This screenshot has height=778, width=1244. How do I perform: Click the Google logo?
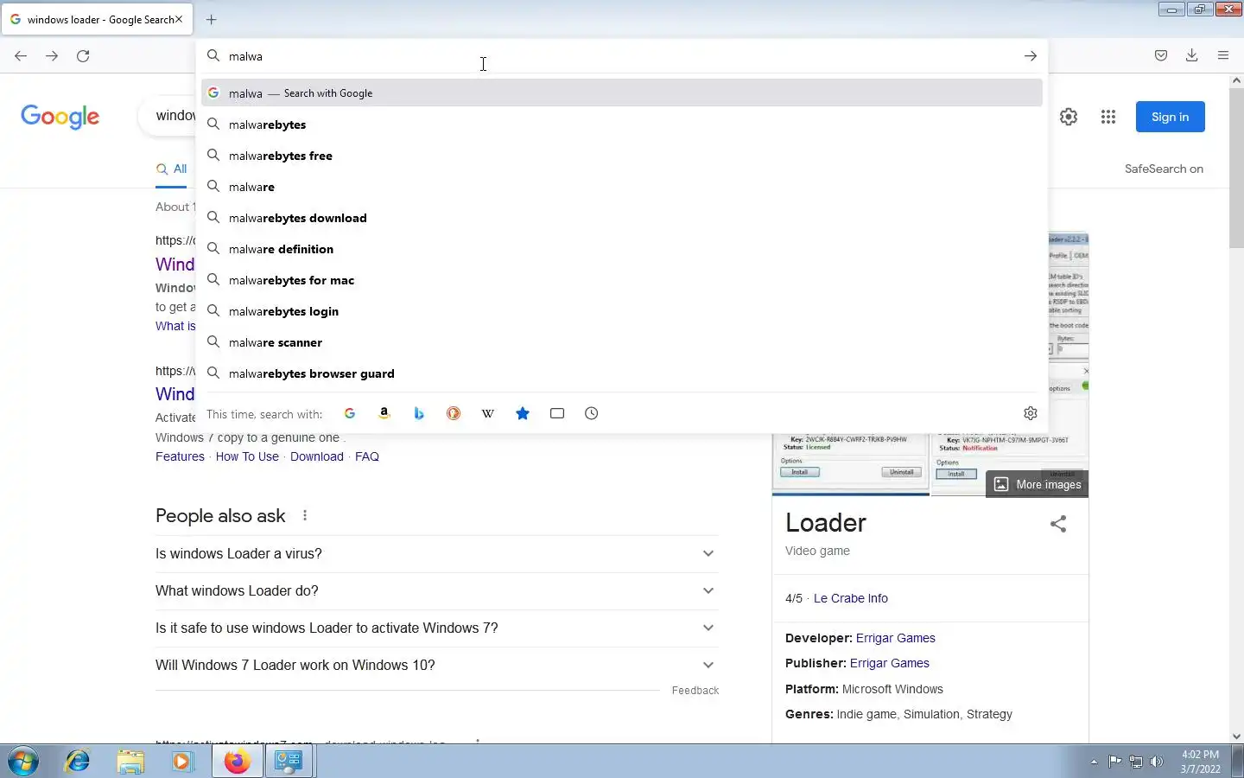coord(60,117)
